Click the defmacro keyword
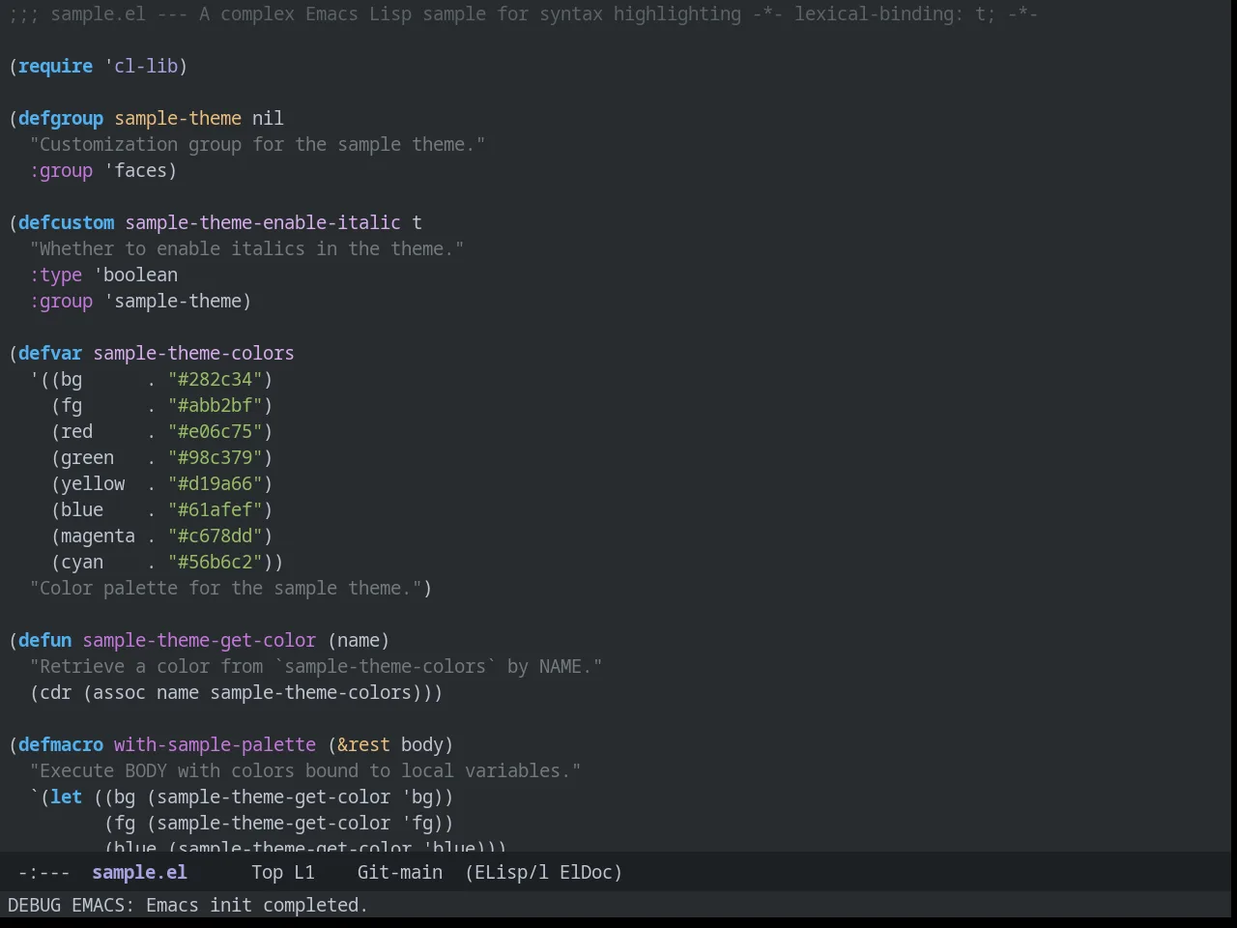 point(61,744)
